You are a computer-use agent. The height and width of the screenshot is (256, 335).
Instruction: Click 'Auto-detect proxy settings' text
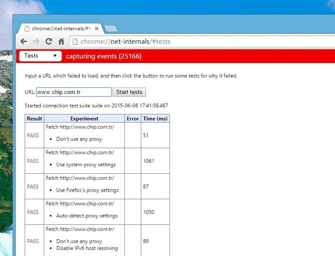tap(87, 216)
